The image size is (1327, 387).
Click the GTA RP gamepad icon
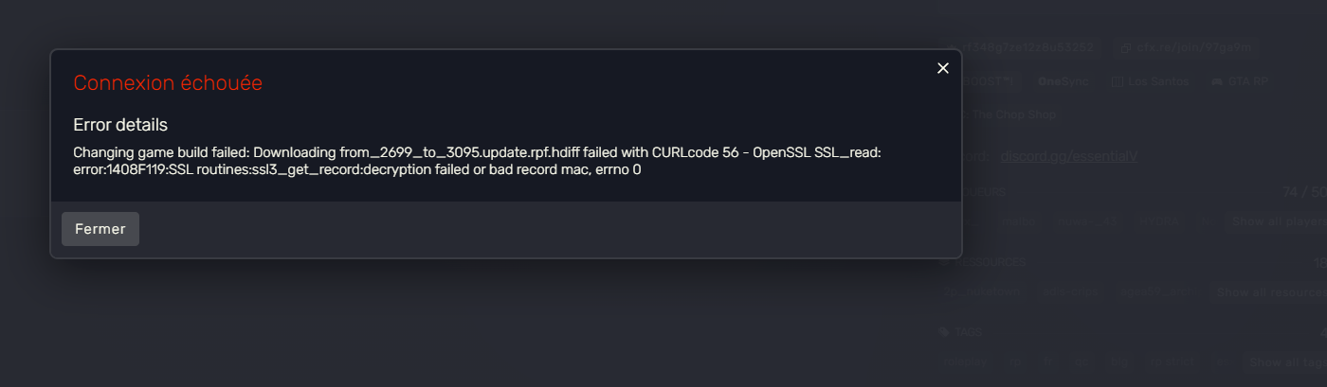coord(1216,81)
